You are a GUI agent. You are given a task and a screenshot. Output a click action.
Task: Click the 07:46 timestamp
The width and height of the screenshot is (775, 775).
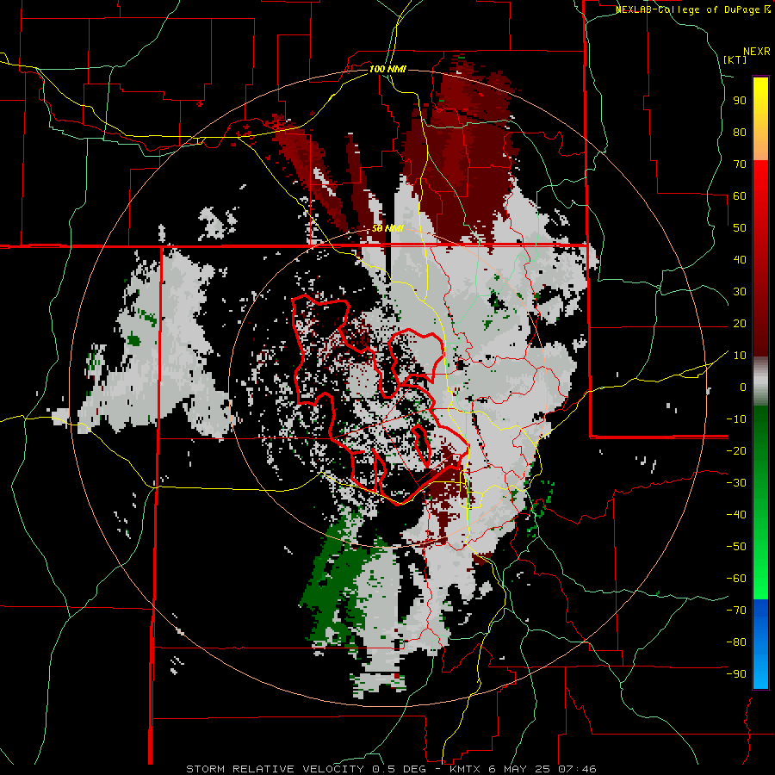coord(576,769)
